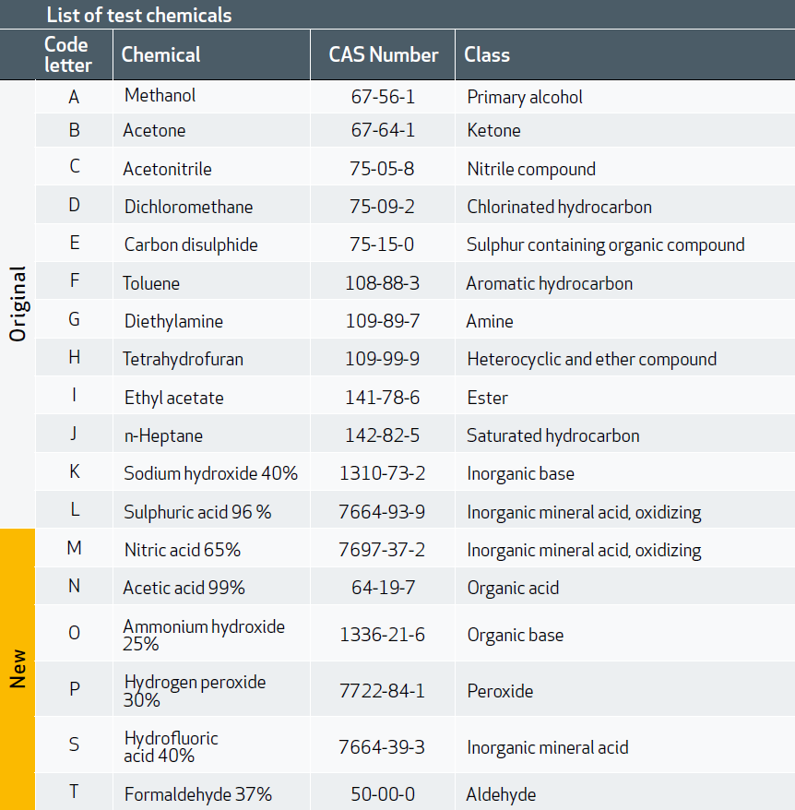The height and width of the screenshot is (810, 795).
Task: Select CAS number 109-89-7 for Diethylamine
Action: tap(383, 321)
